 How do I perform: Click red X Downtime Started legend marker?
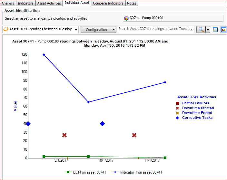pos(177,108)
